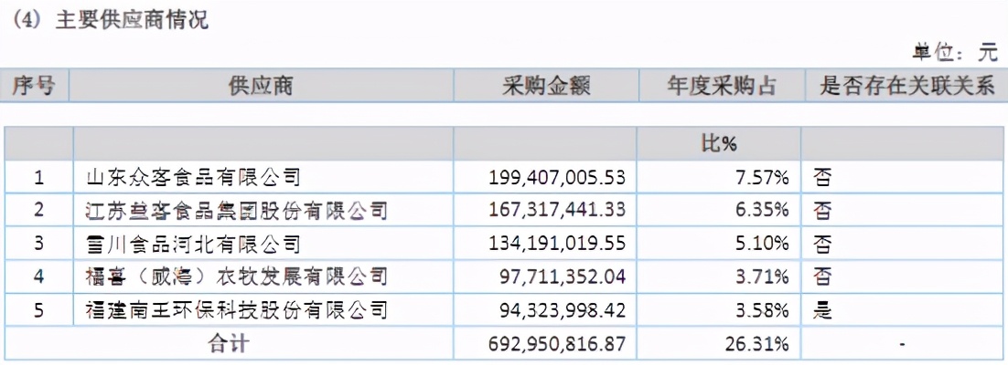
Task: Click supplier 福建南王环保科技股份有限公司
Action: click(237, 310)
